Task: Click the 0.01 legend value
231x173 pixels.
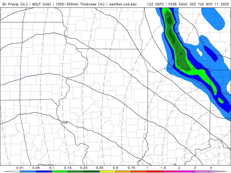Action: (x=20, y=168)
